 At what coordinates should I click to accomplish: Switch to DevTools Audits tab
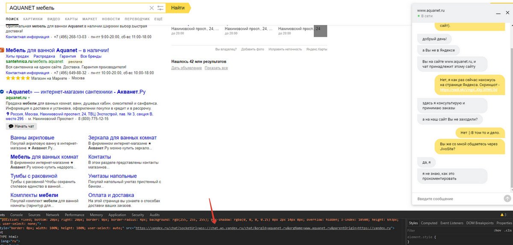154,215
